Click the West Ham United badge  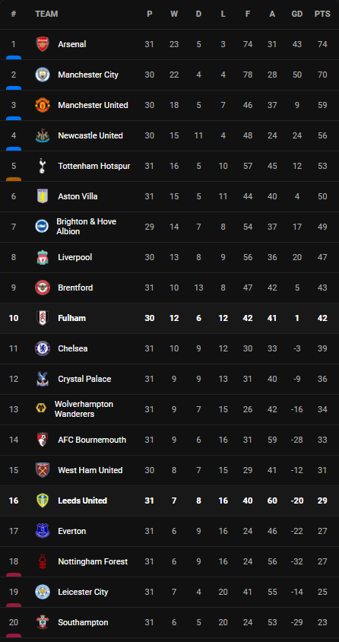[x=43, y=470]
